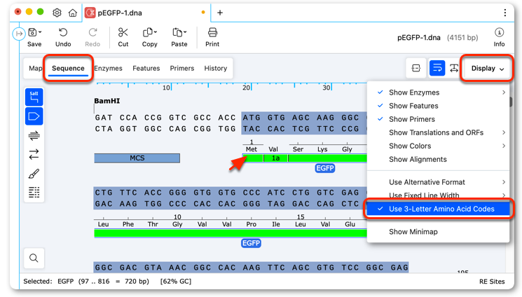Expand Show Colors submenu

(x=438, y=146)
